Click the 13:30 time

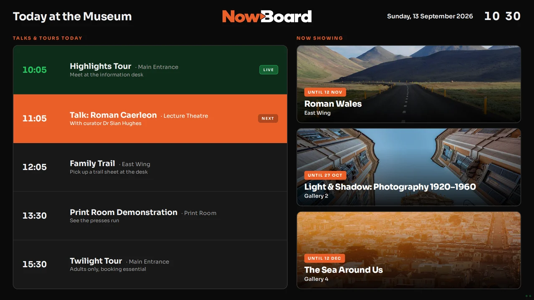tap(35, 216)
